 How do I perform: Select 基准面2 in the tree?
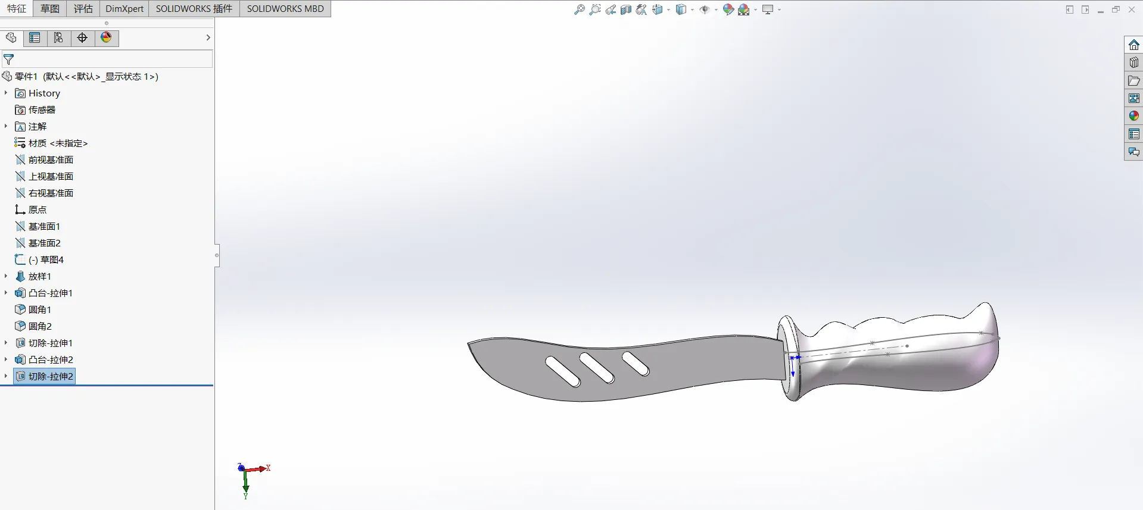[x=38, y=243]
